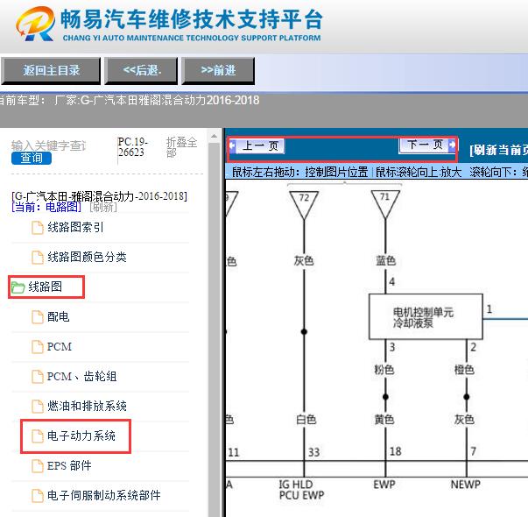Click document icon beside 电子动力系统

click(38, 436)
